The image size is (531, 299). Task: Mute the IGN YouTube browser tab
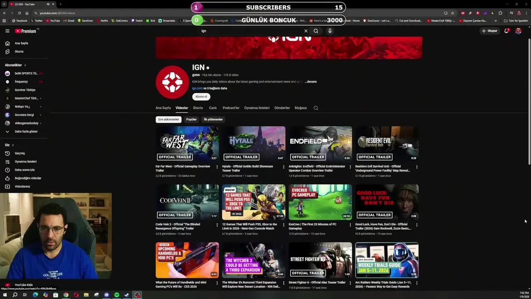pos(48,4)
